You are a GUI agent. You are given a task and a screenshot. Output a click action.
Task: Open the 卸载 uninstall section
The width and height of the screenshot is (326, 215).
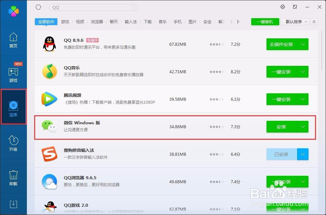[13, 178]
